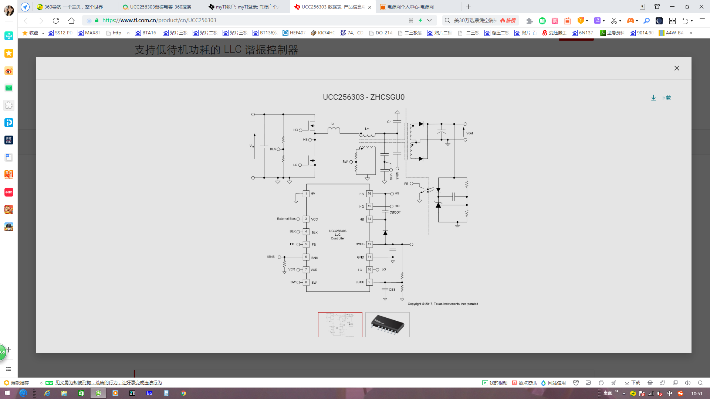The width and height of the screenshot is (710, 399).
Task: Click the scissors screenshot tool icon
Action: (614, 21)
